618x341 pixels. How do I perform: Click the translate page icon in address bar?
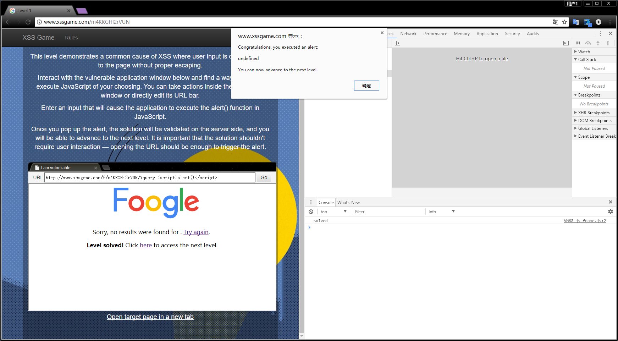tap(556, 22)
